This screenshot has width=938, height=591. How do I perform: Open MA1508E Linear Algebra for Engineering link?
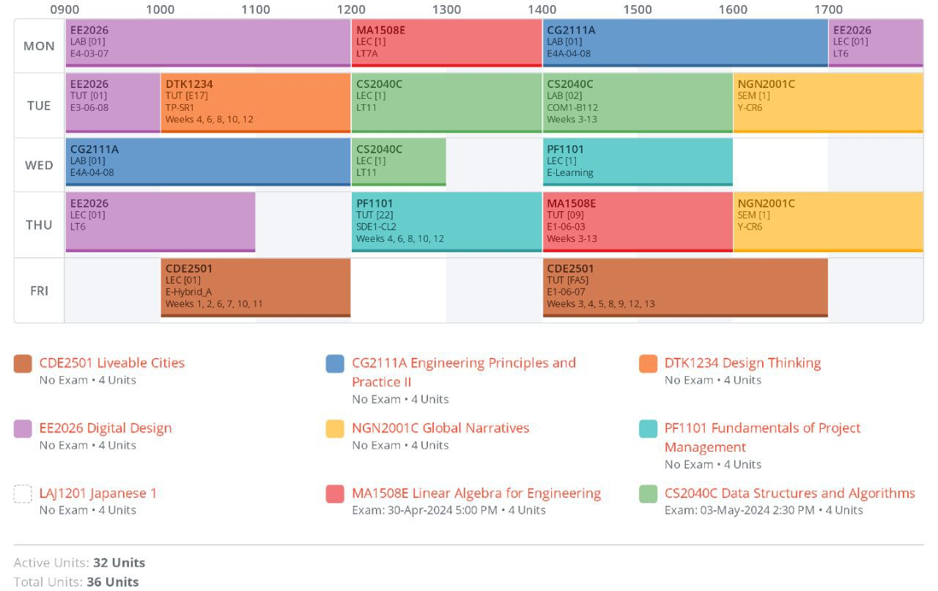[x=476, y=493]
